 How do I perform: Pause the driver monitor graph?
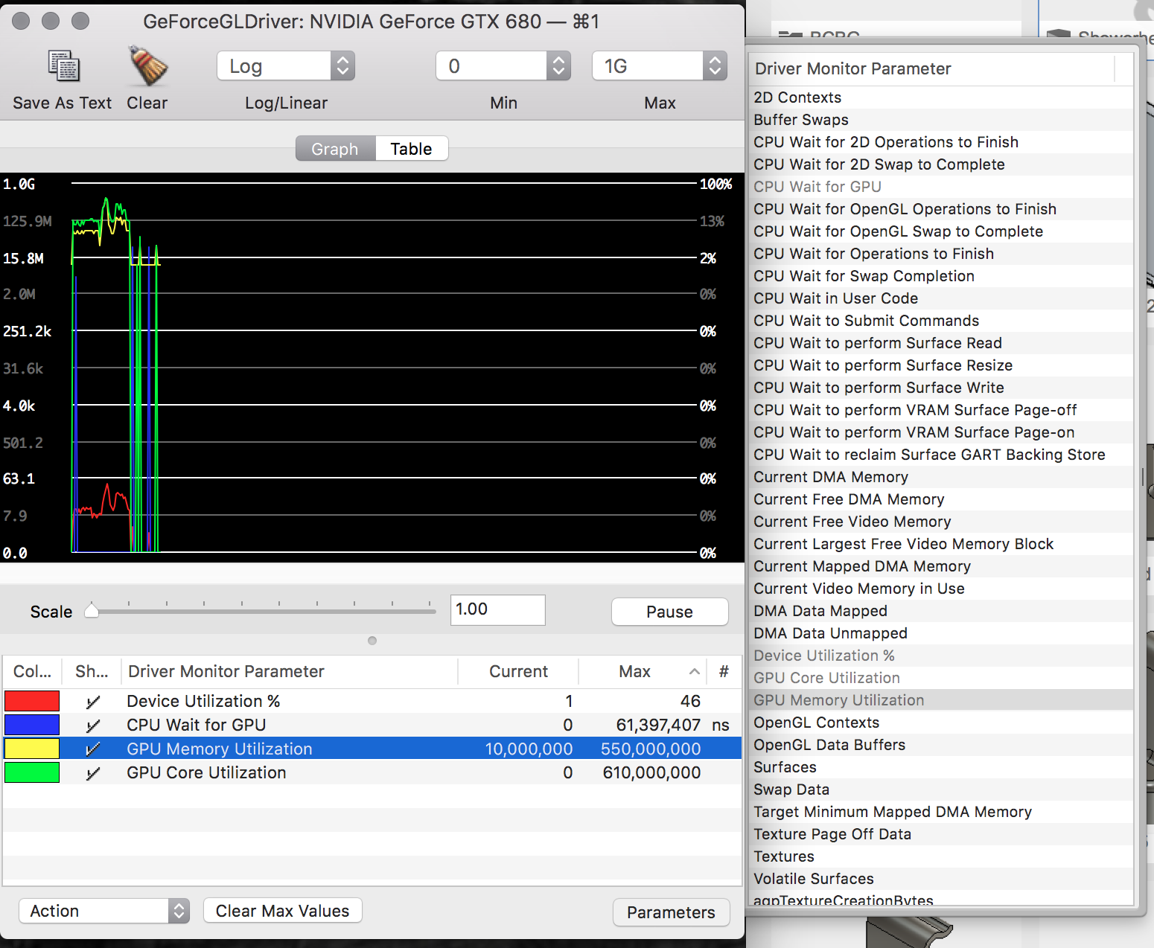669,612
